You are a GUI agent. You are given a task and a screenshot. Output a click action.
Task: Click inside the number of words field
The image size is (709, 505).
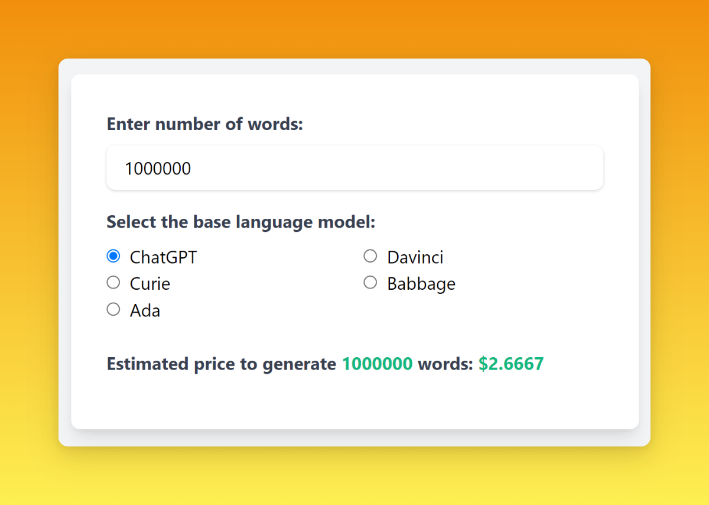click(x=354, y=167)
